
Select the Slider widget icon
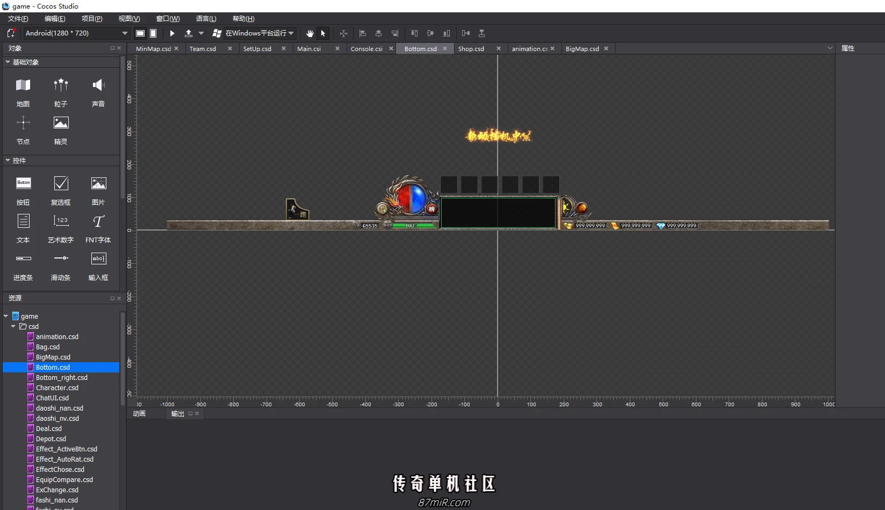61,258
